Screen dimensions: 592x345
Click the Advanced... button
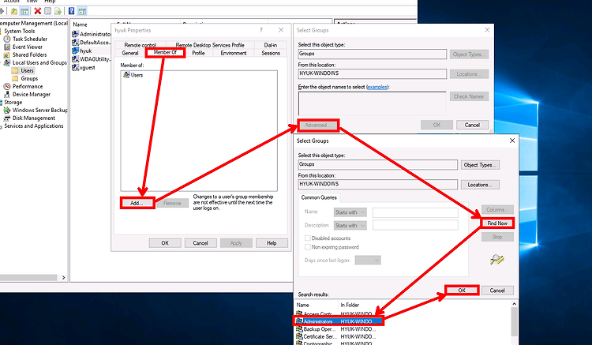coord(318,125)
